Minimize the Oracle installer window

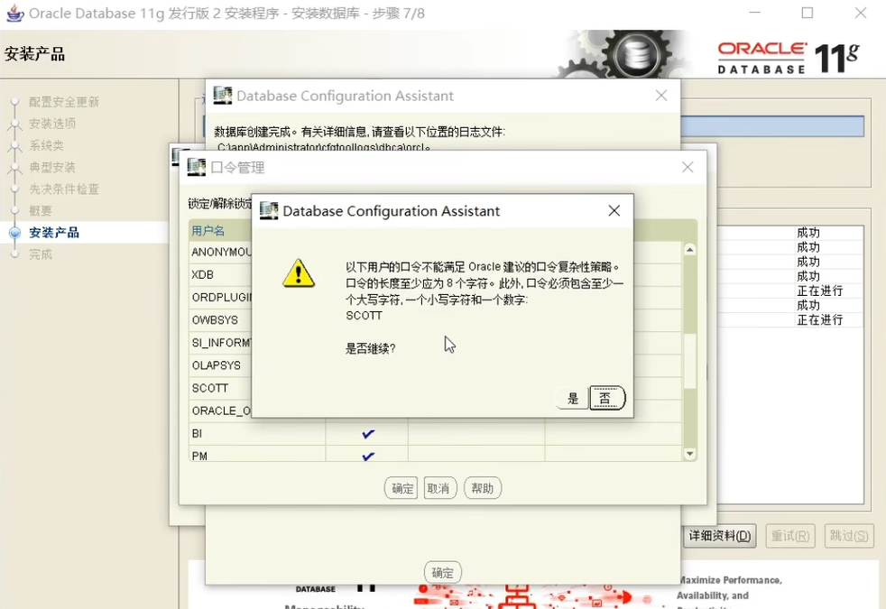(754, 13)
